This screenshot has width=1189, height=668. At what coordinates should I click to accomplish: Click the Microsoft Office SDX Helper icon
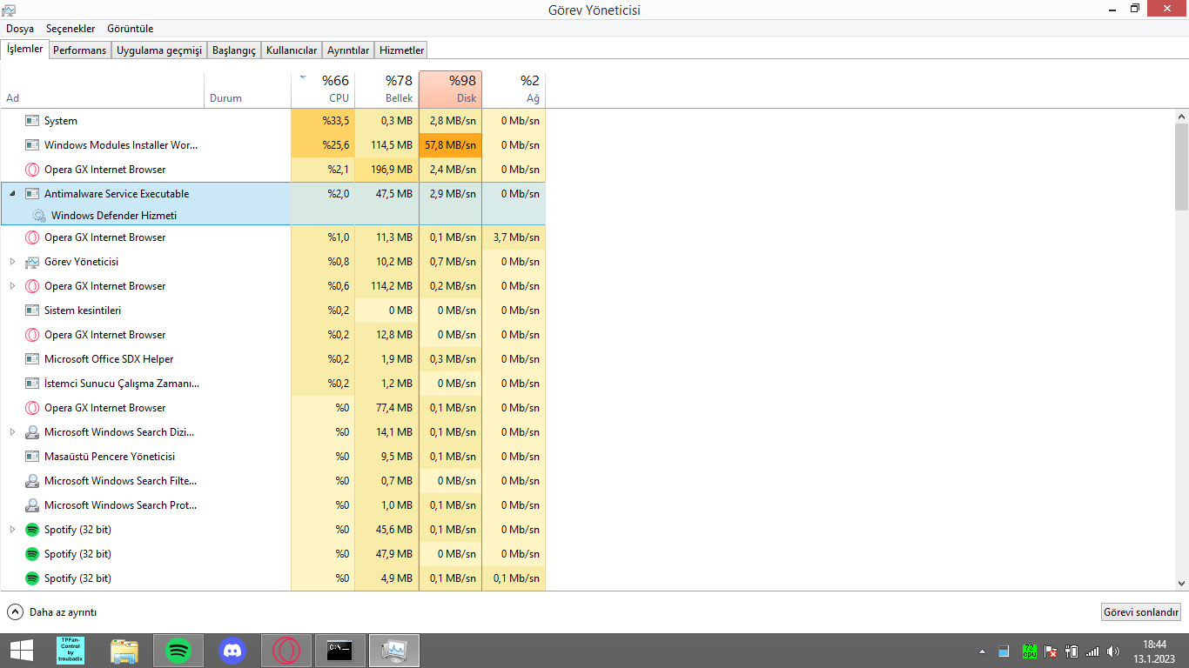(x=32, y=359)
